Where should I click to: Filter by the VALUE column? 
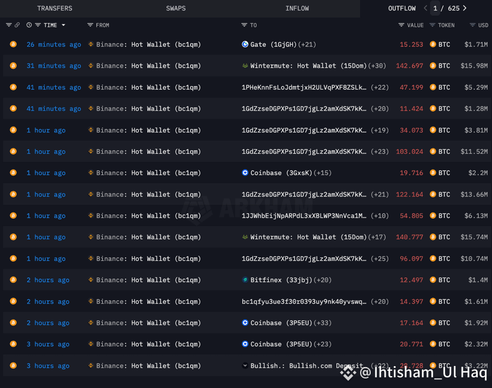401,25
